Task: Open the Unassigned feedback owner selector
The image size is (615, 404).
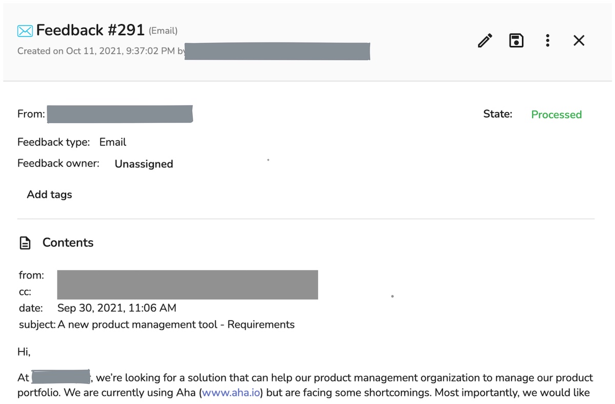Action: coord(143,164)
